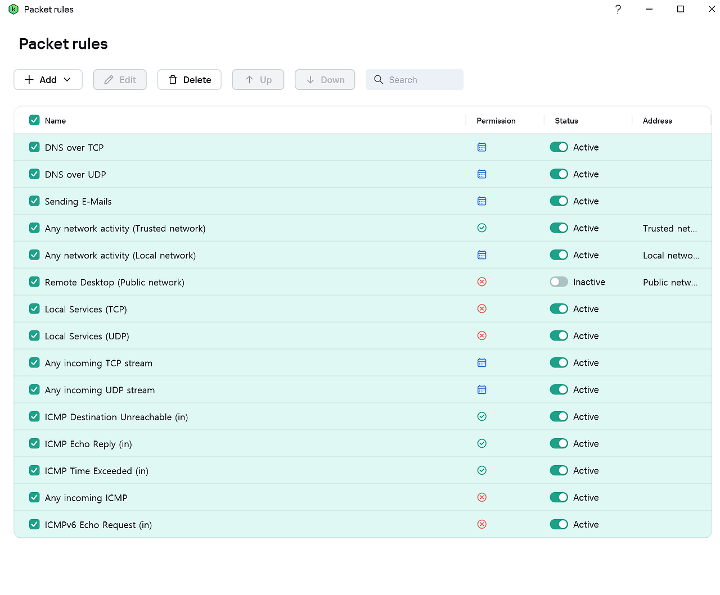
Task: Turn off ICMPv6 Echo Request status switch
Action: (559, 525)
